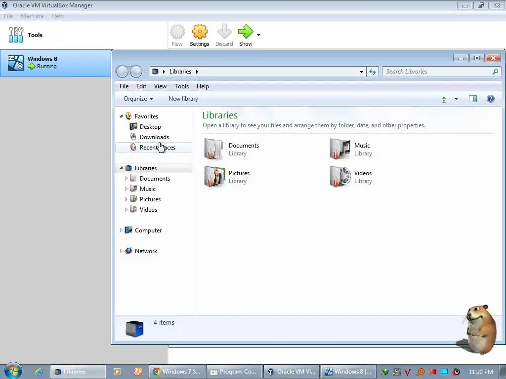506x379 pixels.
Task: Open Explorer's Tools menu
Action: (x=181, y=86)
